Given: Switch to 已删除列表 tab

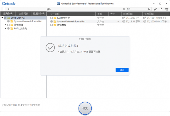Looking at the screenshot, I should 39,14.
